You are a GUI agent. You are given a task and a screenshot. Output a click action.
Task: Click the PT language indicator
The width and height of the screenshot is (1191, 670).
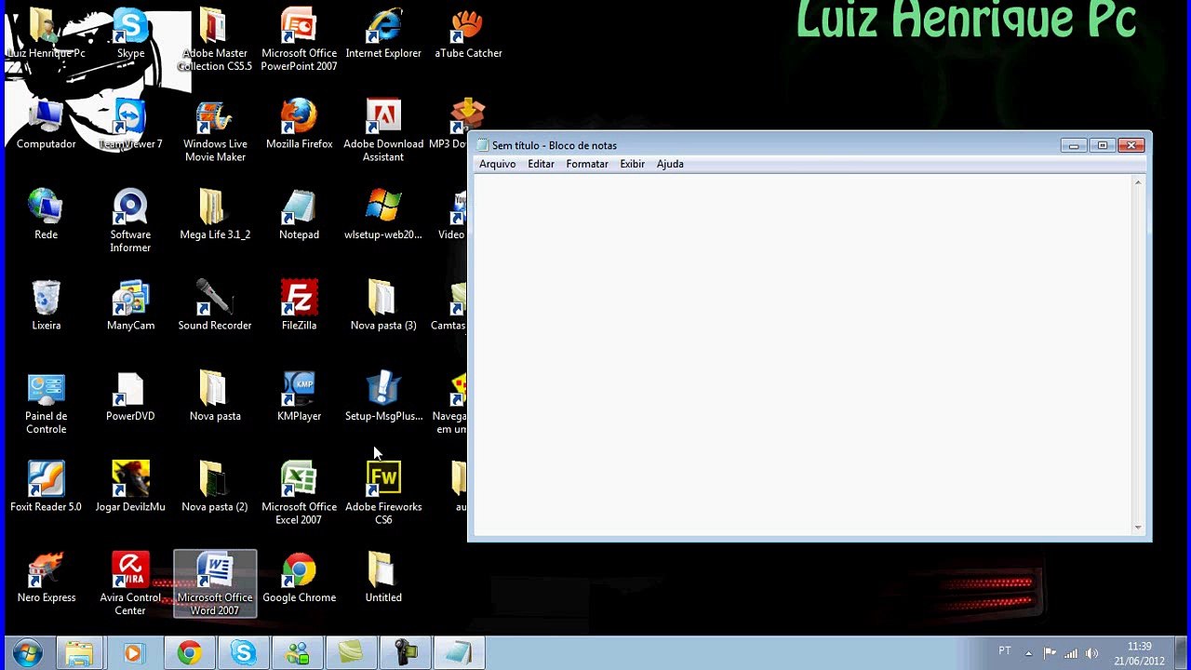tap(1005, 651)
